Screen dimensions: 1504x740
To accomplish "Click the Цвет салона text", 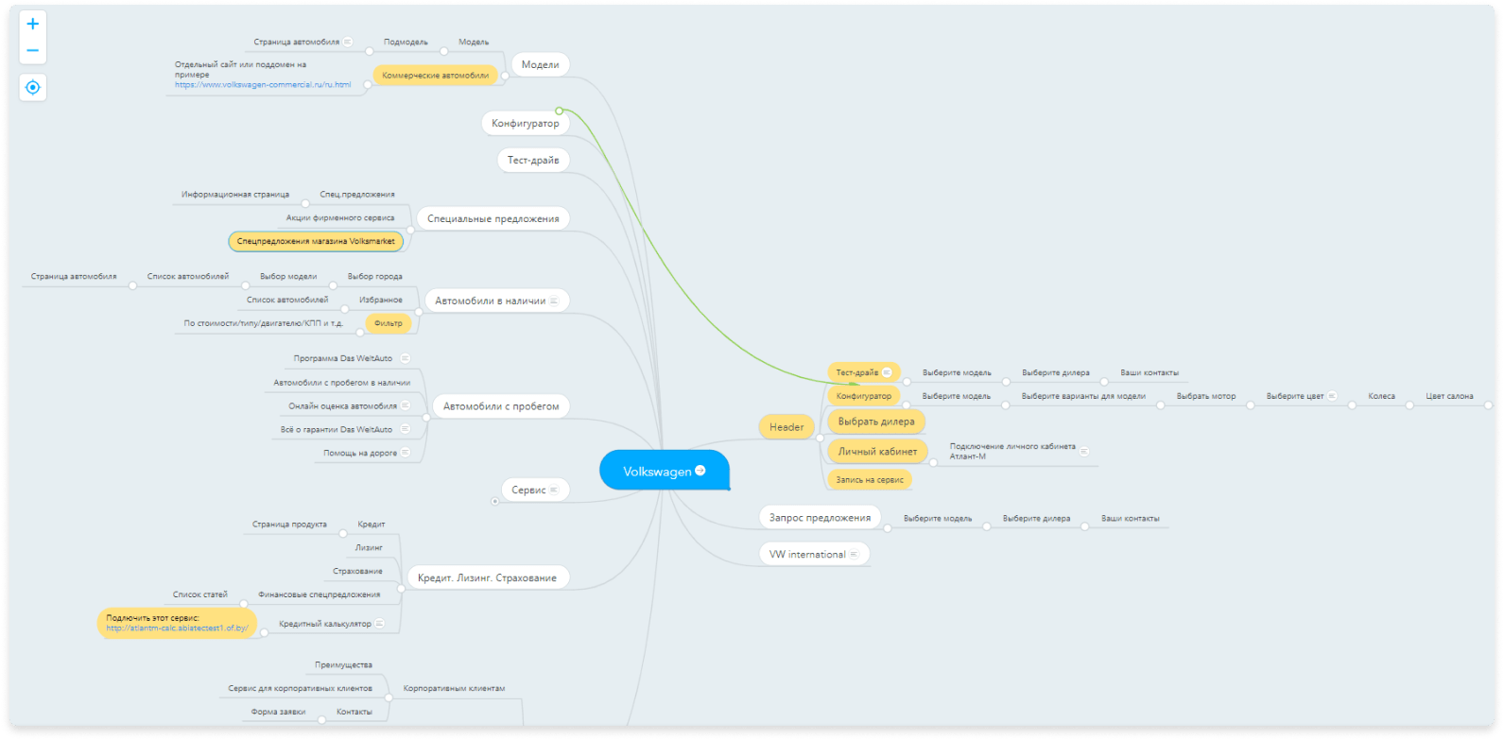I will [1449, 397].
